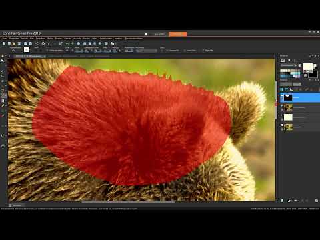320x240 pixels.
Task: Click the round plus icon at toolbar bottom
Action: tap(3, 146)
